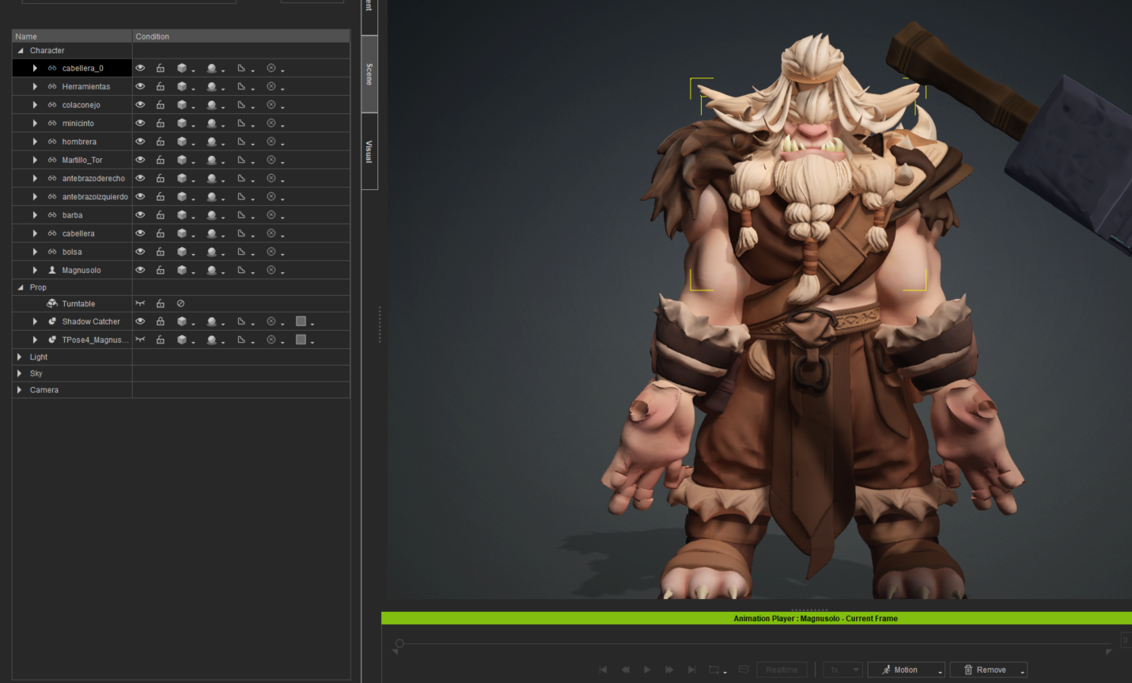Click the loop range icon in player
The height and width of the screenshot is (683, 1132).
coord(714,670)
